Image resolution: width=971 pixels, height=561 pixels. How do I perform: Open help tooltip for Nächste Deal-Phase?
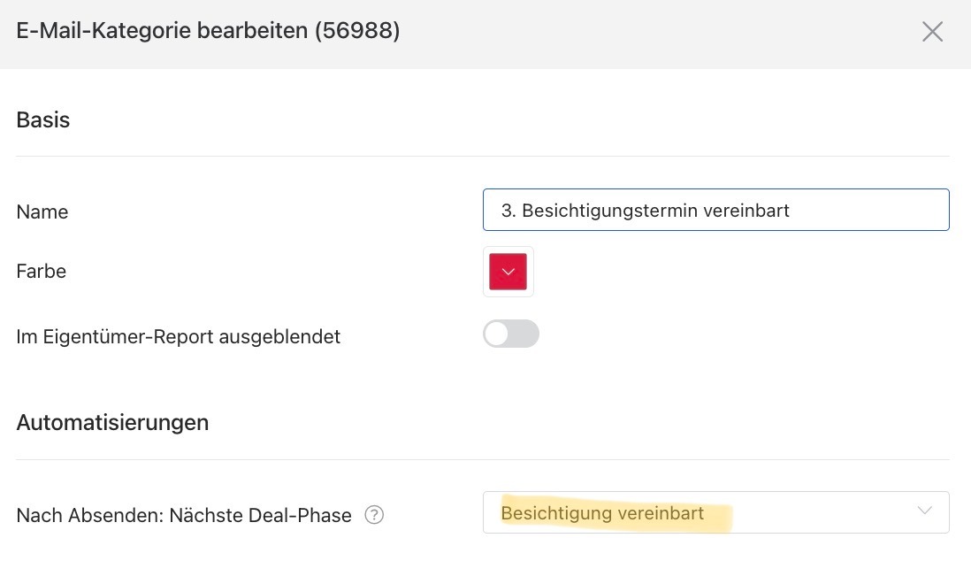tap(374, 515)
